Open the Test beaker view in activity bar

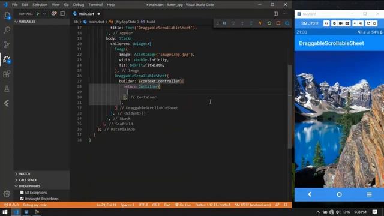(7, 89)
